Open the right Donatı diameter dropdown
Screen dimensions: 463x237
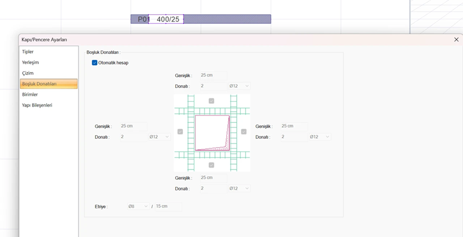[x=319, y=137]
